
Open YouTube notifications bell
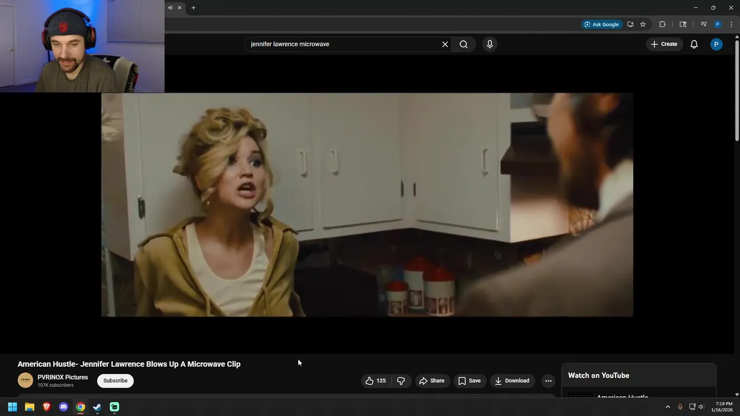pos(694,44)
